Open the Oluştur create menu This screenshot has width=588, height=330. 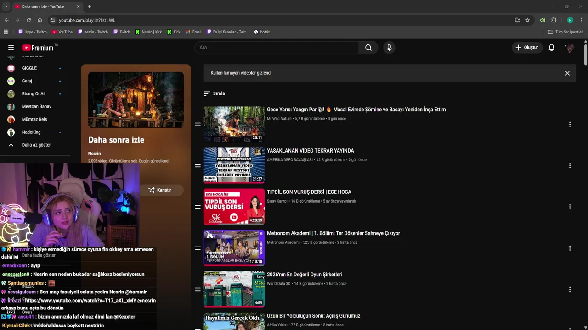tap(527, 48)
